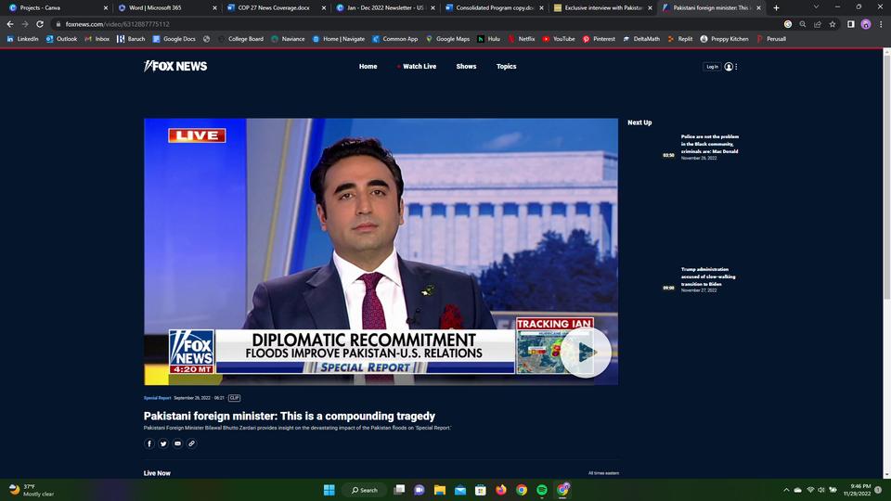Open the Pinterest bookmark
The image size is (891, 501).
coord(599,39)
